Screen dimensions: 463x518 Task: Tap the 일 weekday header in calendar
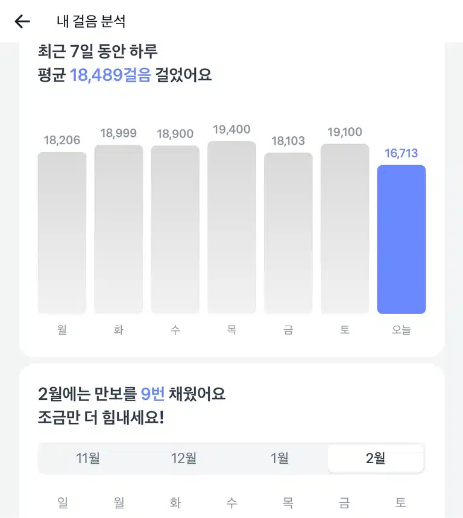63,502
